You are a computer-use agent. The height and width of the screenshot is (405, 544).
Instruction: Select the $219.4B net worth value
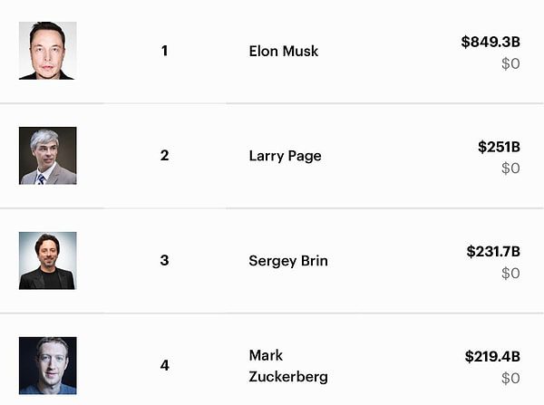coord(492,356)
